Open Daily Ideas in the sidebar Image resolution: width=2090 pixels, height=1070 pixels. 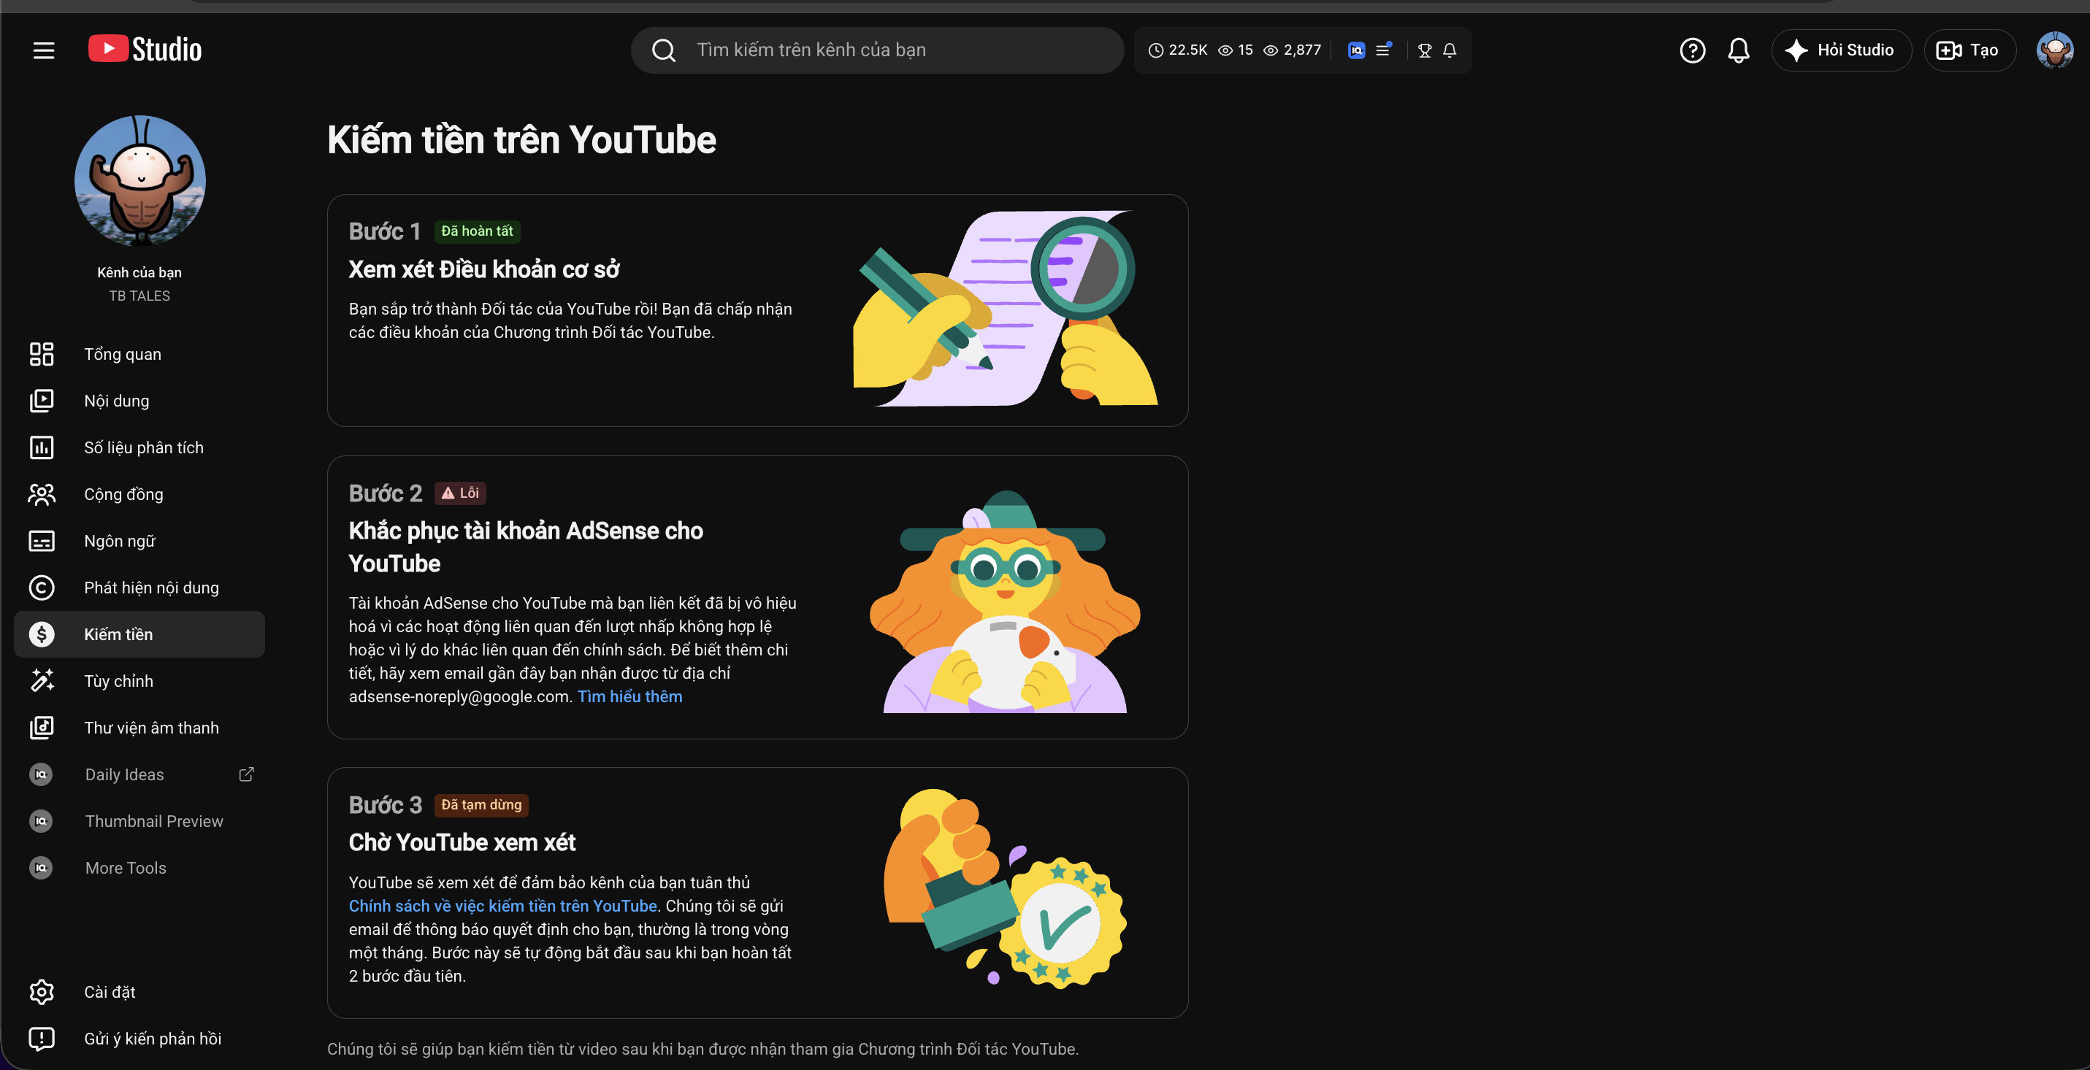pyautogui.click(x=139, y=774)
